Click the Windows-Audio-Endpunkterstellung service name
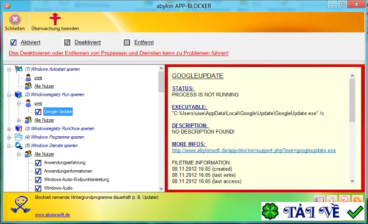The height and width of the screenshot is (224, 368). [x=76, y=180]
